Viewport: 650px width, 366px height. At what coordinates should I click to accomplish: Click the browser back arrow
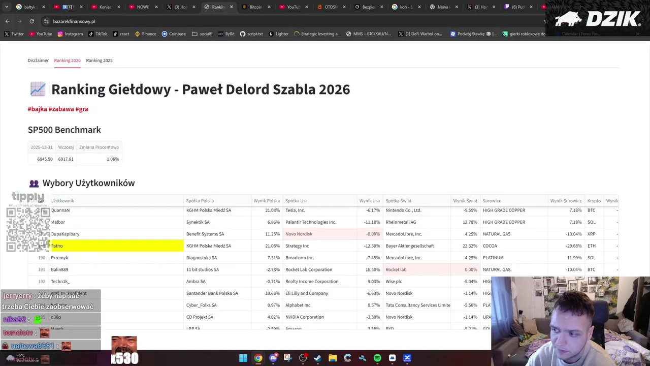[x=7, y=21]
